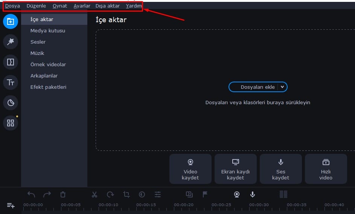Click the Hızlı video button
The width and height of the screenshot is (355, 214).
coord(326,169)
